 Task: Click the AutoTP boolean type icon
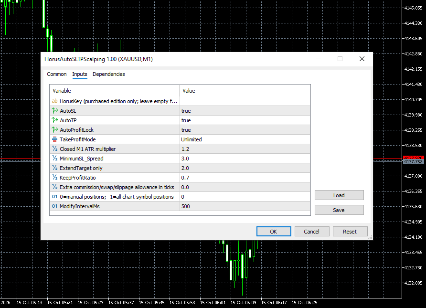[x=54, y=120]
